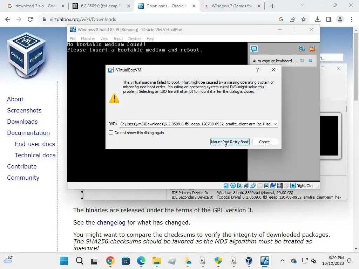359x269 pixels.
Task: Click the share page icon in Chrome
Action: (292, 20)
